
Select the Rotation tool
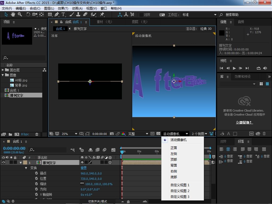[x=28, y=14]
